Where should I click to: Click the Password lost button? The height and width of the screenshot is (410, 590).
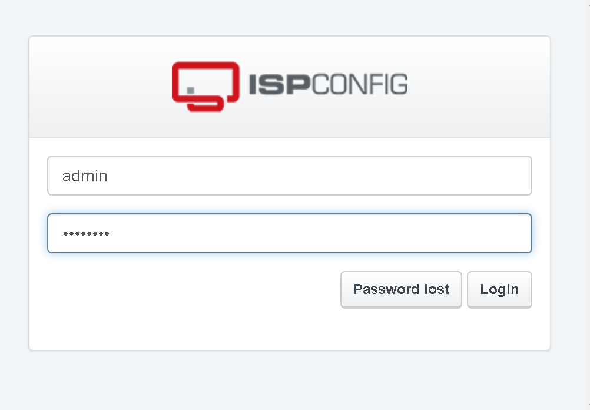coord(401,289)
